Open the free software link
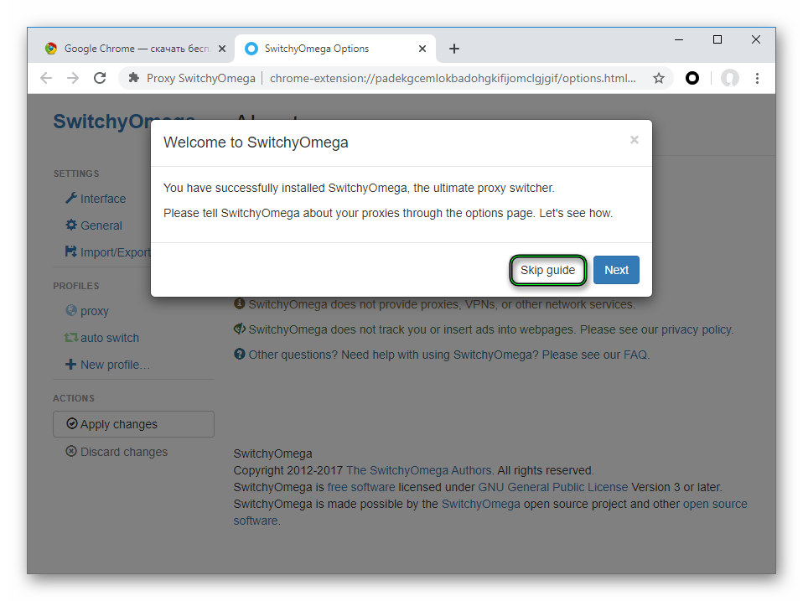The image size is (803, 601). pyautogui.click(x=361, y=487)
